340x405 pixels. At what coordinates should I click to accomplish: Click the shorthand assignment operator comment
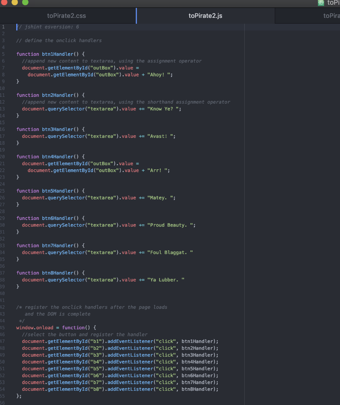(126, 102)
